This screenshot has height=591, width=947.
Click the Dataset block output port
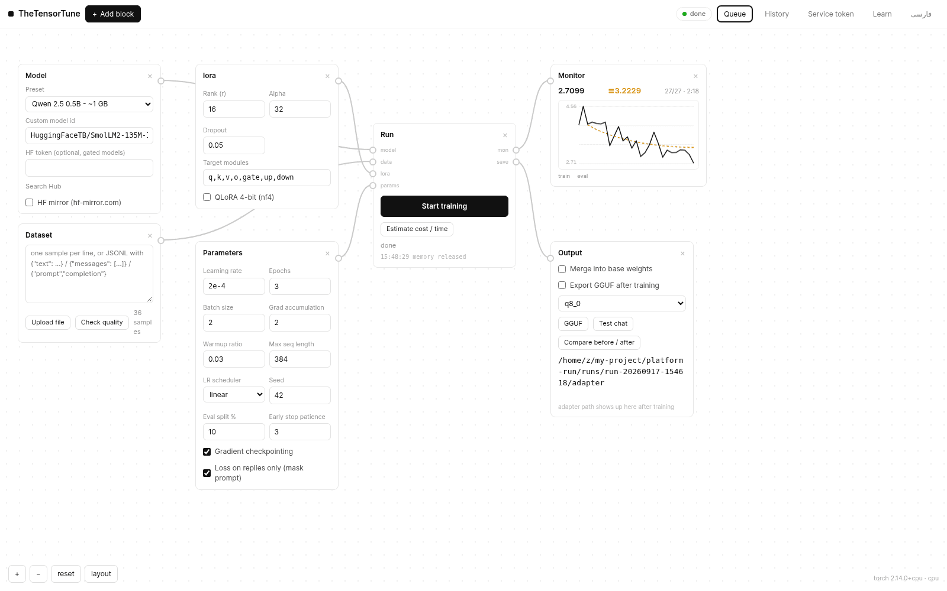point(161,241)
